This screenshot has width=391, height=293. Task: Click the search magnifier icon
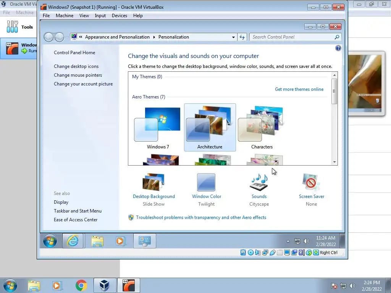click(x=337, y=37)
